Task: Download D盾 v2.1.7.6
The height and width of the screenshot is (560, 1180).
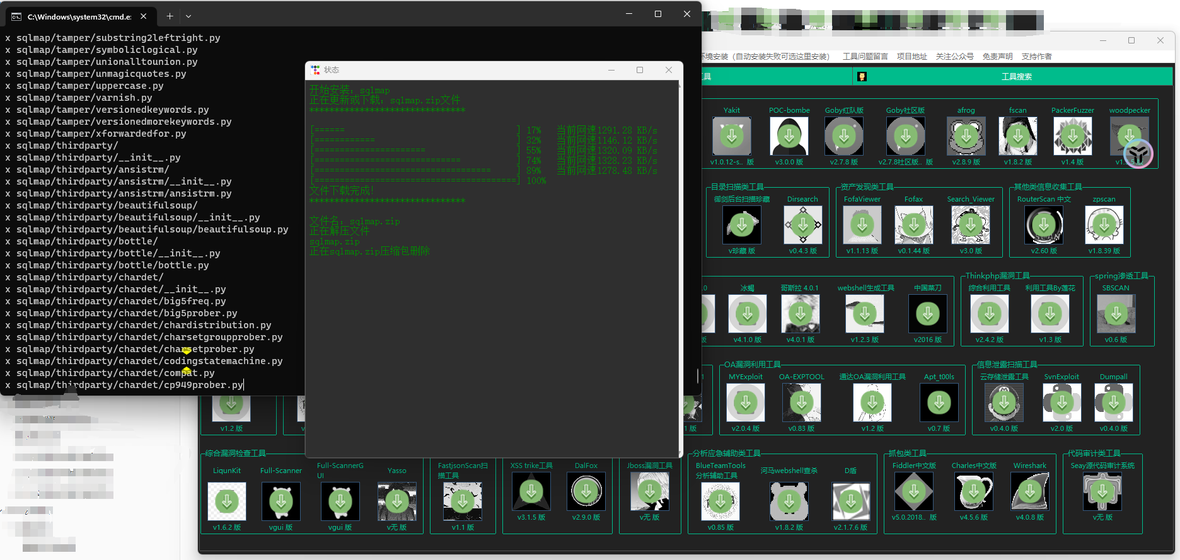Action: 851,501
